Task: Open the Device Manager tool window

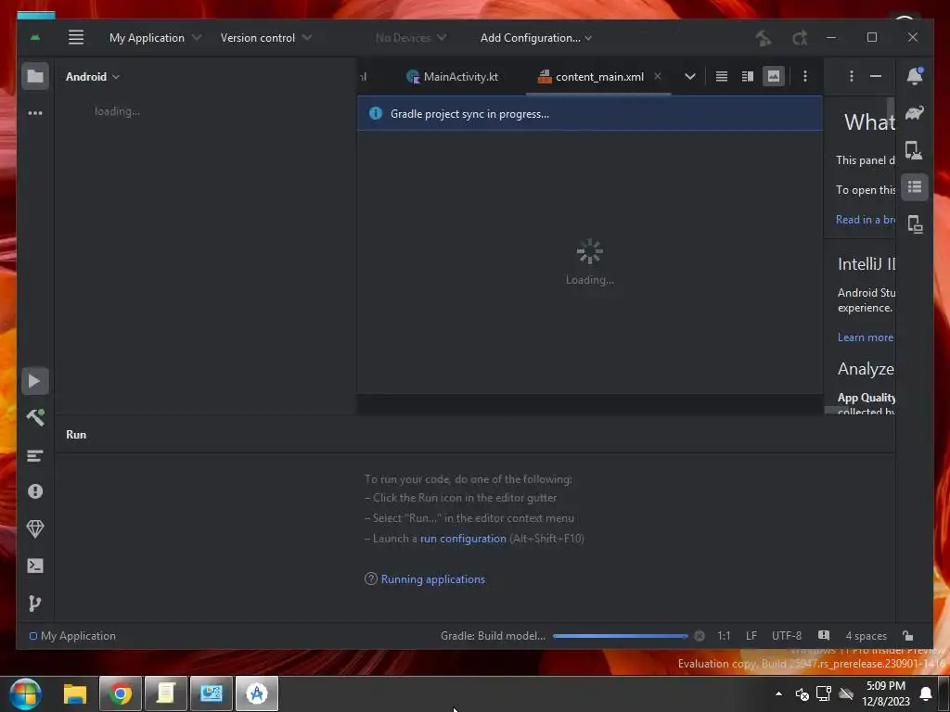Action: [914, 149]
